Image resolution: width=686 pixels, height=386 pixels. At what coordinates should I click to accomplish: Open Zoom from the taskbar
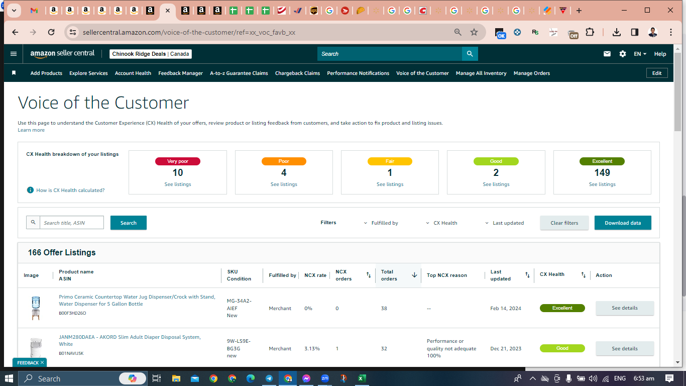click(x=325, y=378)
